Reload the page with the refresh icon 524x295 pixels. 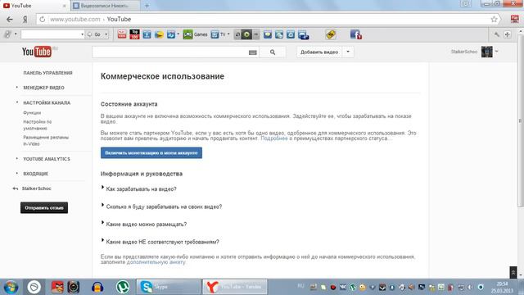pos(42,20)
